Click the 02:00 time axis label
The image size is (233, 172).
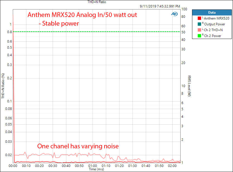pyautogui.click(x=172, y=166)
